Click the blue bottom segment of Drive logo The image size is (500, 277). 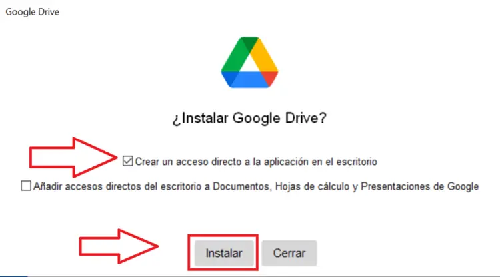click(x=245, y=80)
